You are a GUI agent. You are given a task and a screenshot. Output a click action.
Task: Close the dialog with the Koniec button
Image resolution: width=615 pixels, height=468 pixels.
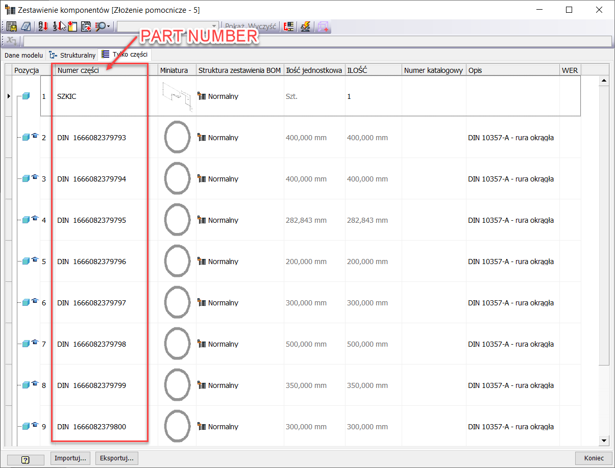coord(594,458)
